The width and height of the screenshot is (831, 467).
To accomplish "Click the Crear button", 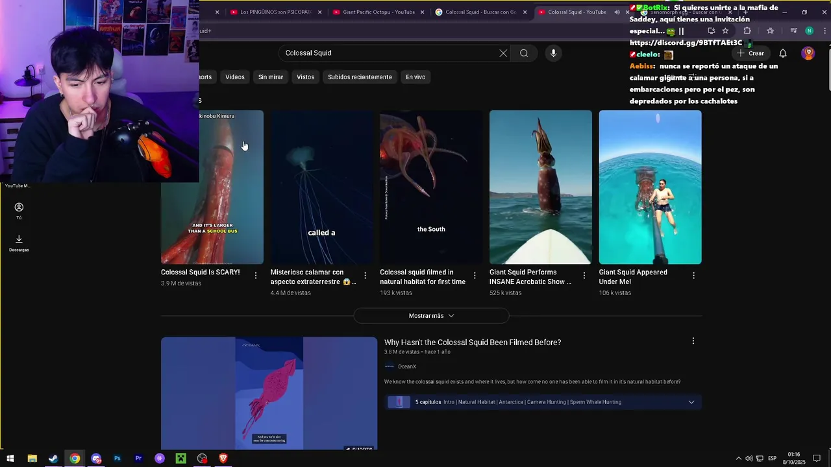I will [x=750, y=53].
